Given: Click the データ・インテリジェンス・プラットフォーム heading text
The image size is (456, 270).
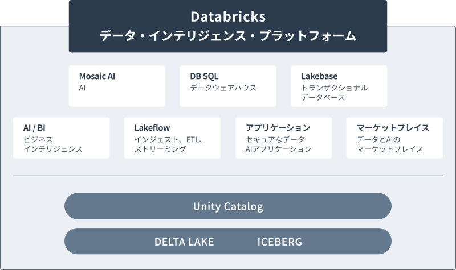Looking at the screenshot, I should 228,36.
